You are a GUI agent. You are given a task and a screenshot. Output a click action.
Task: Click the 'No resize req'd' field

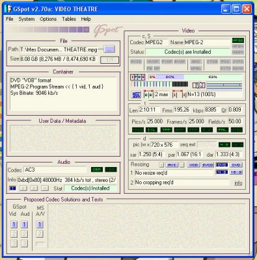point(174,173)
